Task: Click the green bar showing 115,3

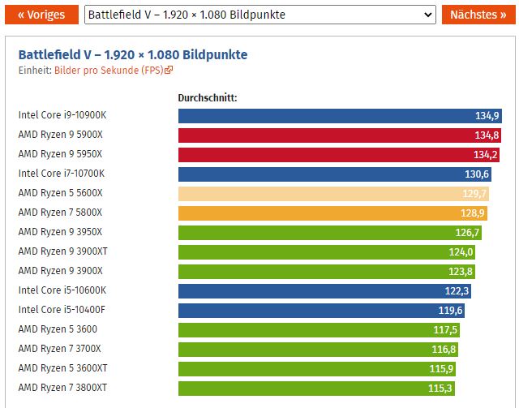Action: [x=316, y=389]
